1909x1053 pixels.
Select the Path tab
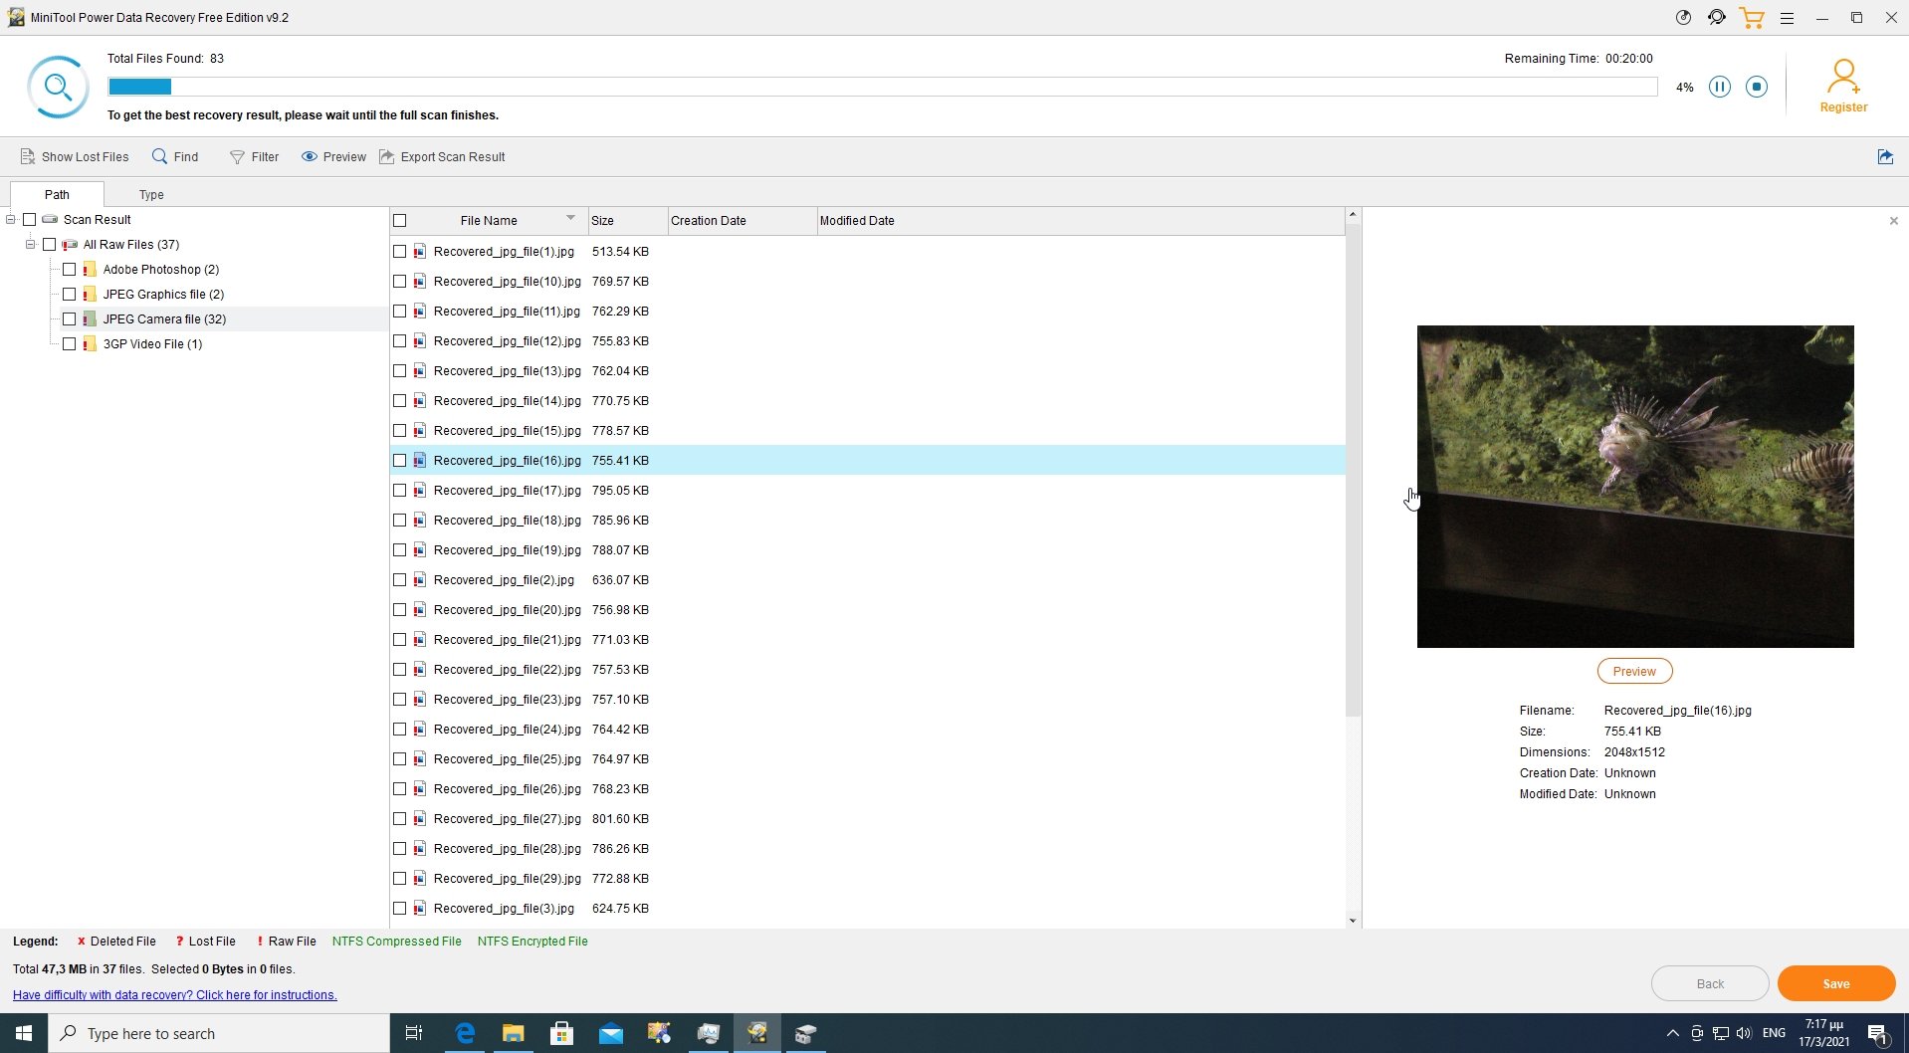57,195
